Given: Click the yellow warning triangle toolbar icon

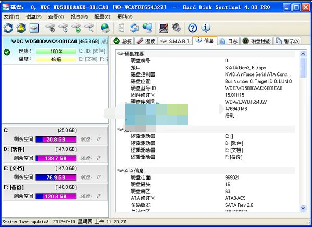Looking at the screenshot, I should (x=21, y=28).
